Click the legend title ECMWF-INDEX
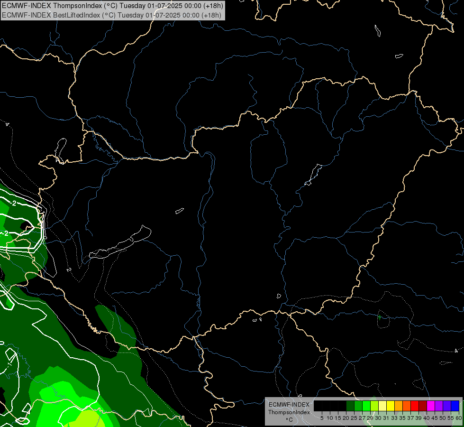 289,405
